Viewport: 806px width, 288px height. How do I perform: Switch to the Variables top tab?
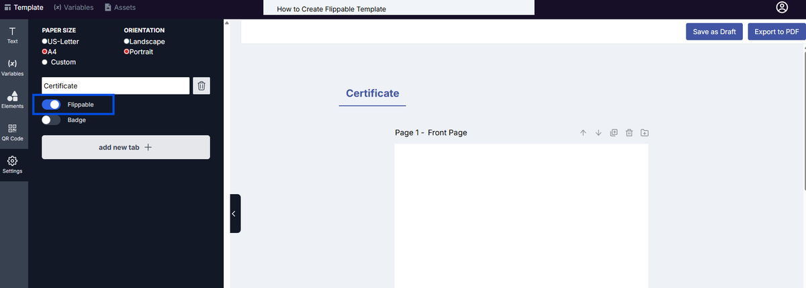pyautogui.click(x=73, y=7)
